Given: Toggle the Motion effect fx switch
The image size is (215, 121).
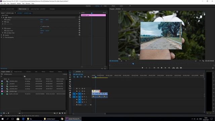Looking at the screenshot, I should tap(4, 17).
